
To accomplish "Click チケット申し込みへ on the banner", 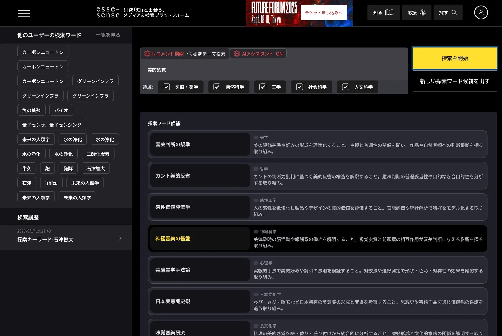I will [x=323, y=13].
